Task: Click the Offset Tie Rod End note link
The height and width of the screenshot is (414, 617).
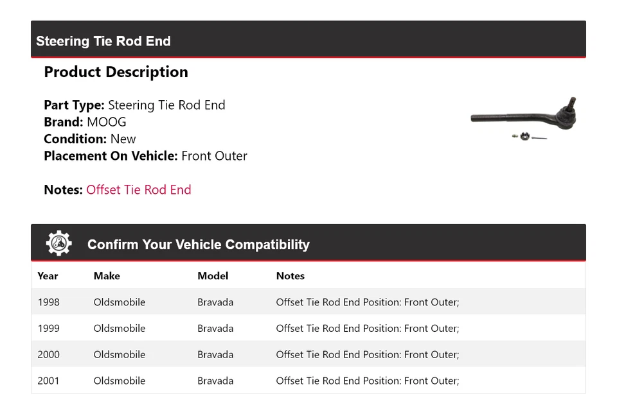Action: 139,190
